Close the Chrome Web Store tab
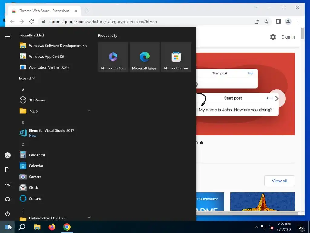 pyautogui.click(x=75, y=11)
